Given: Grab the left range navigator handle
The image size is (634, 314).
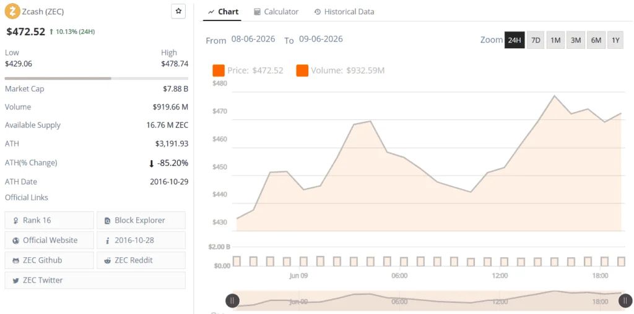Looking at the screenshot, I should pos(233,300).
